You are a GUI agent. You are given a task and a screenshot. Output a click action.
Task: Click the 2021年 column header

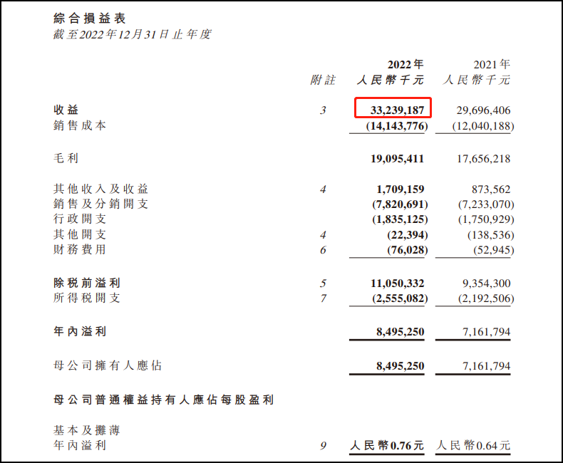491,64
